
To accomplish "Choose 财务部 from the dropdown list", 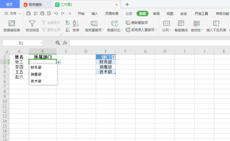I will [43, 68].
